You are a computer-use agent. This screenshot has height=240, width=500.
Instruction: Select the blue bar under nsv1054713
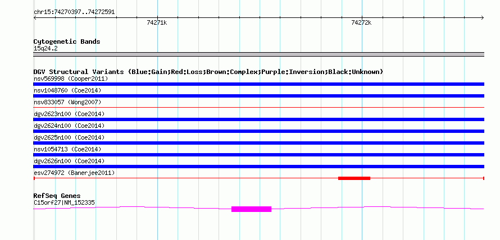pyautogui.click(x=258, y=155)
